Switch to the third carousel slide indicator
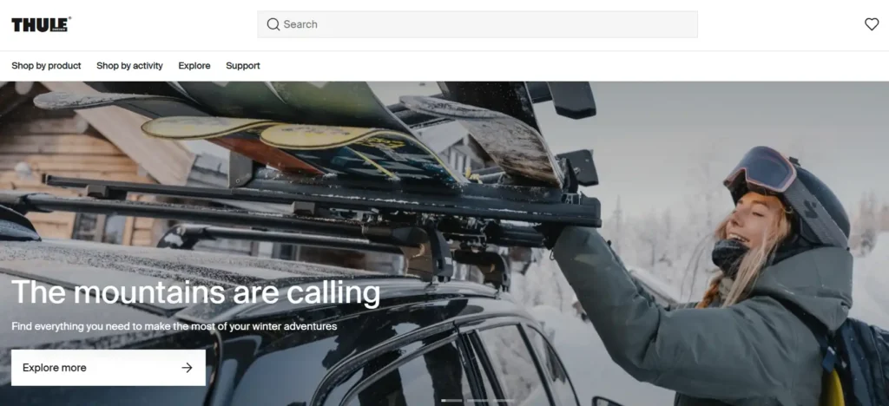Viewport: 889px width, 406px height. point(504,401)
